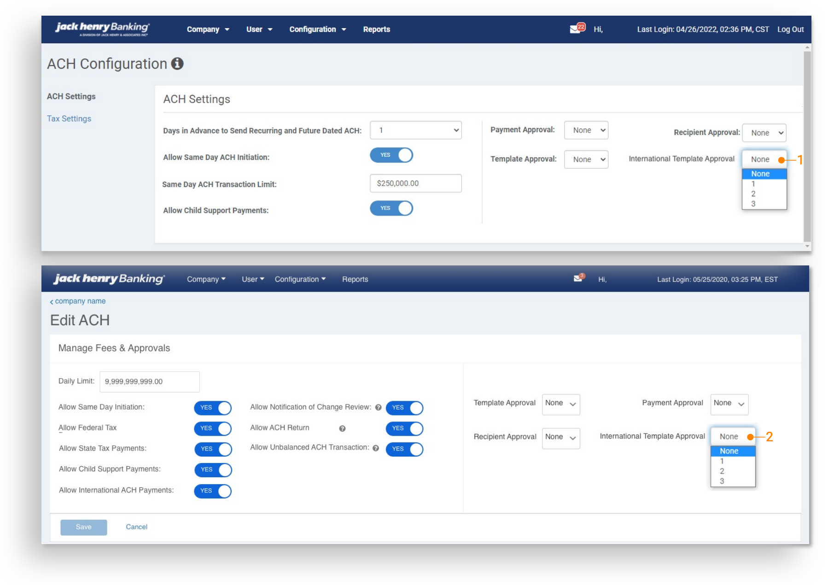Click help icon for Allow Unbalanced ACH Transaction
This screenshot has height=585, width=840.
click(x=376, y=448)
